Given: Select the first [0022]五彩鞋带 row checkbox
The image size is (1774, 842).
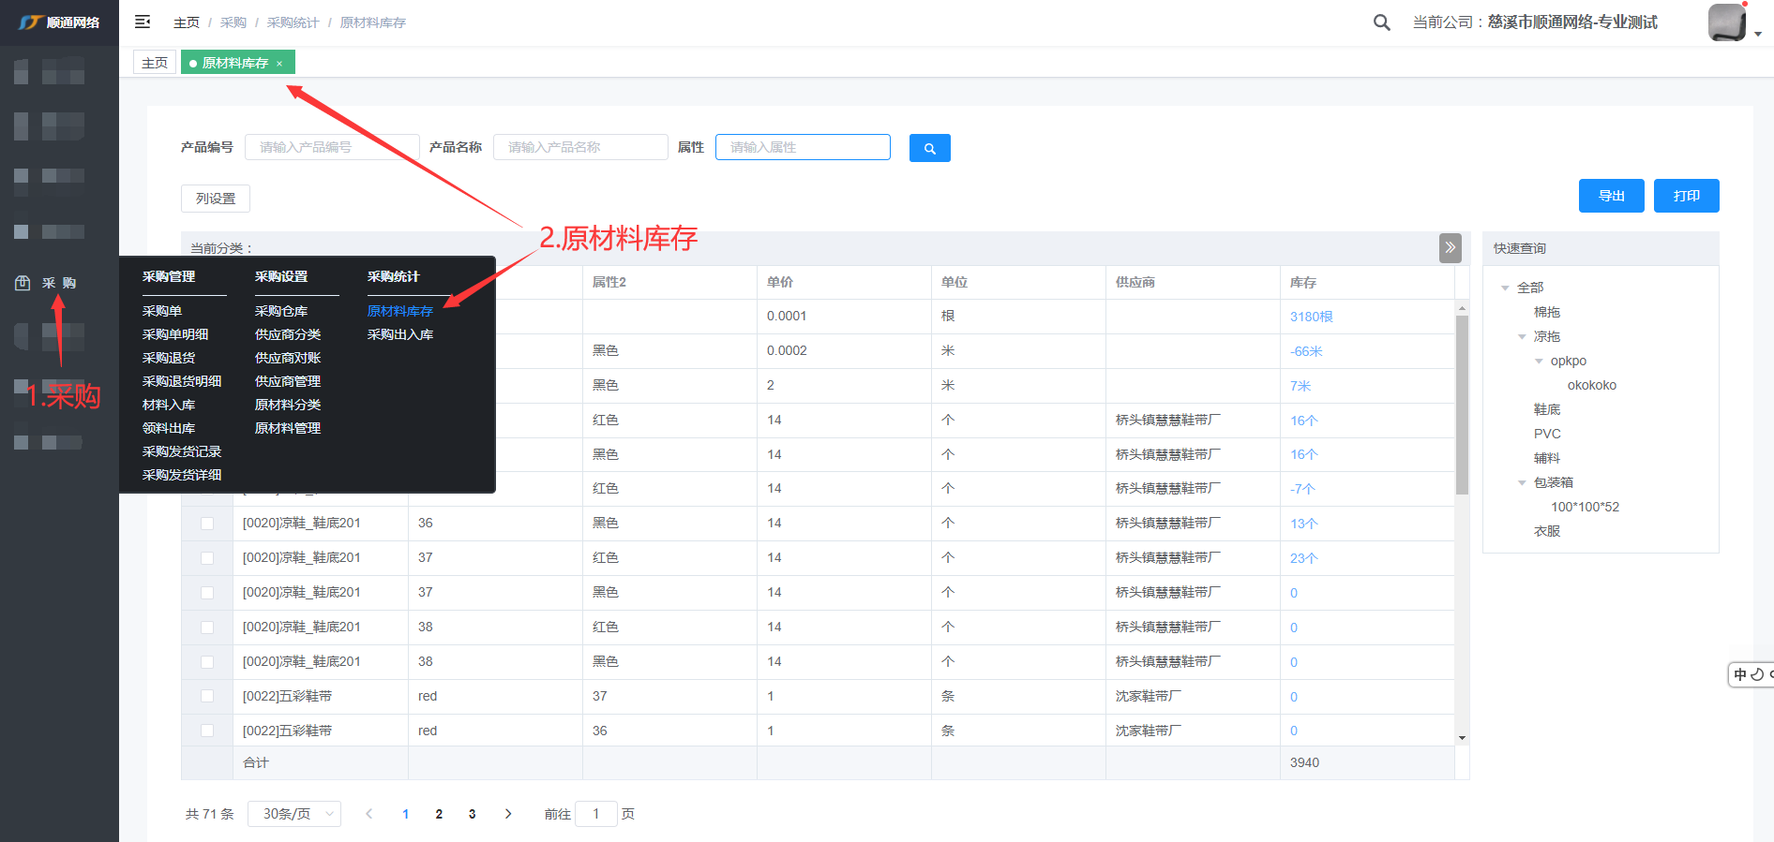Looking at the screenshot, I should (x=207, y=697).
